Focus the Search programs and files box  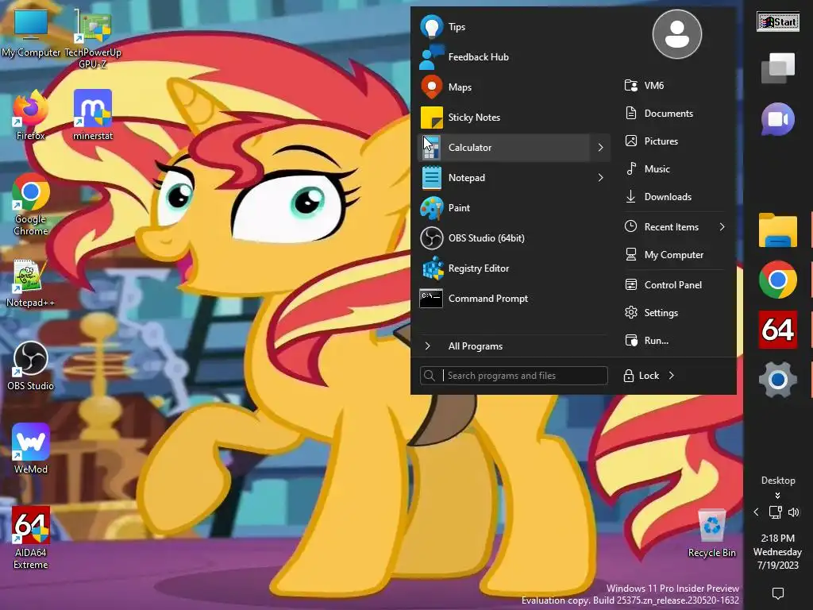[514, 376]
